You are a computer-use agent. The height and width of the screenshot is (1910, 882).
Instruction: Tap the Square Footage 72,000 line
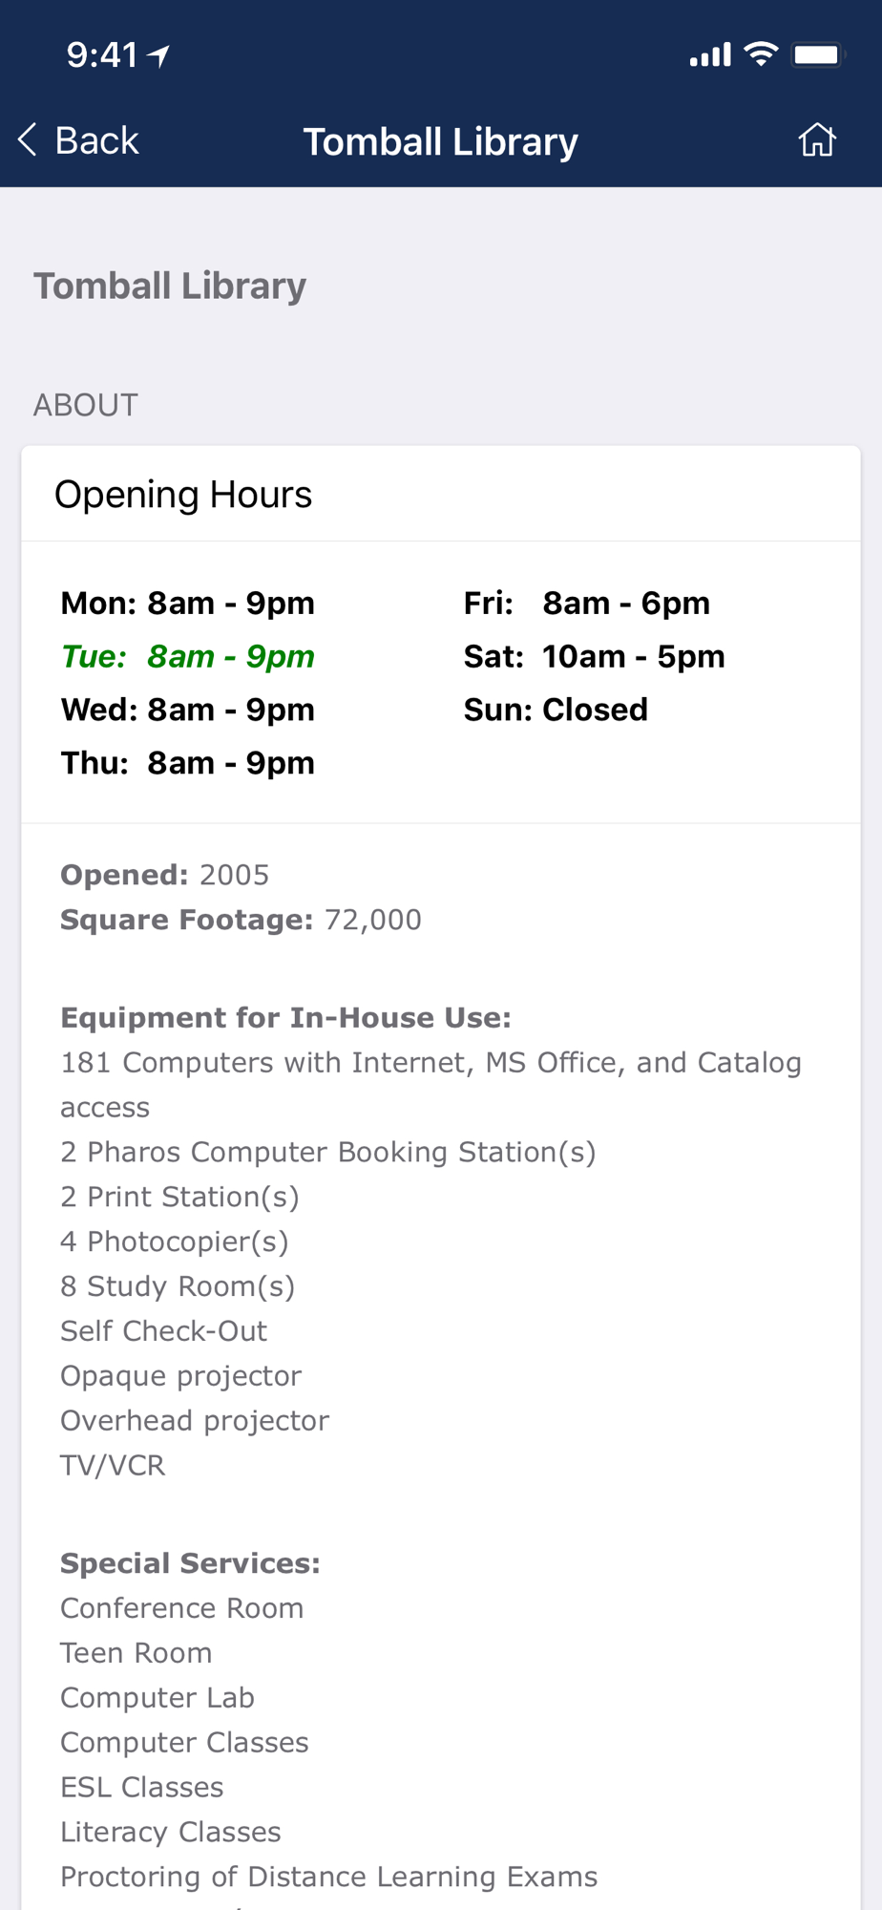click(241, 920)
